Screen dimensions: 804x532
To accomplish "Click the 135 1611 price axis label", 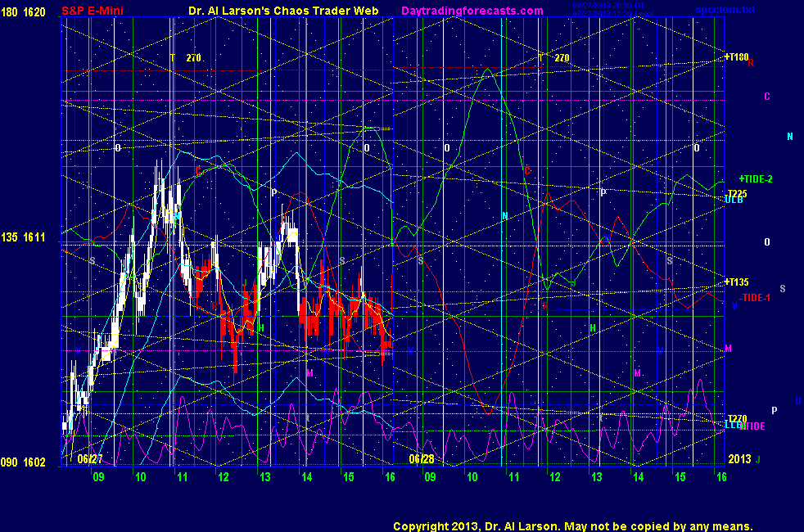I will [29, 237].
